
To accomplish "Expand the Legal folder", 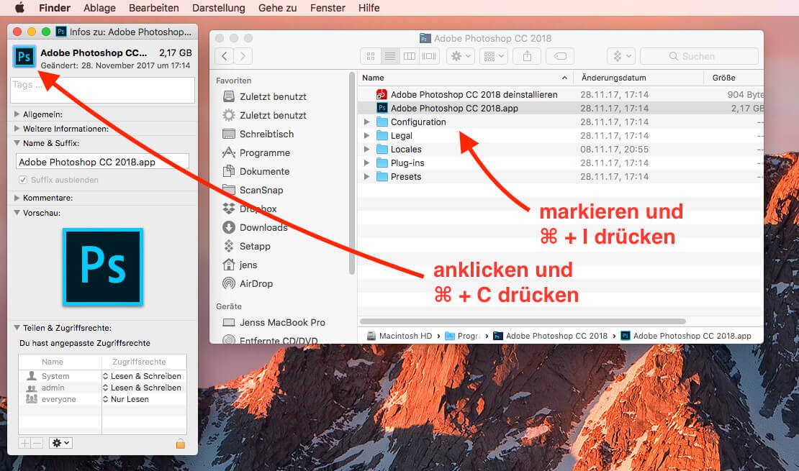I will [x=366, y=135].
